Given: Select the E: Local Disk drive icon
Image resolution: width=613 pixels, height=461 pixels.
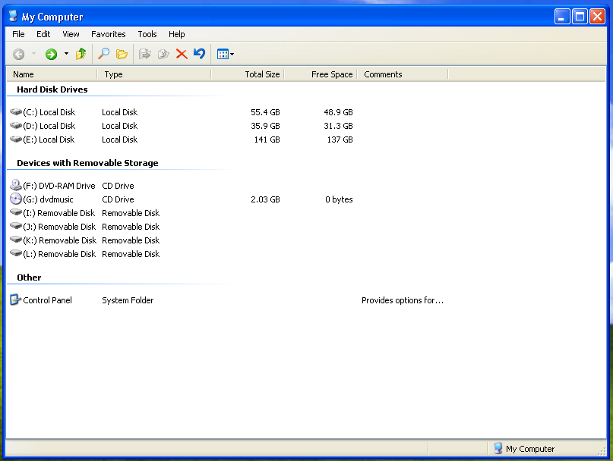Looking at the screenshot, I should (x=16, y=140).
